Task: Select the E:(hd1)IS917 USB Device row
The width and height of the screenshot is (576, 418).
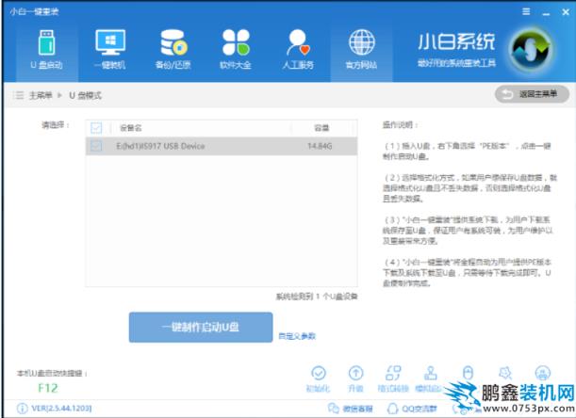Action: [x=222, y=146]
